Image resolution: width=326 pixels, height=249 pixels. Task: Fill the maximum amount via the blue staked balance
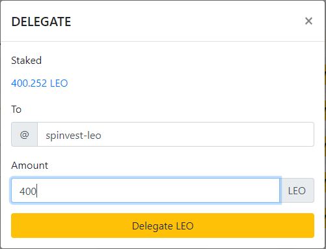click(40, 83)
